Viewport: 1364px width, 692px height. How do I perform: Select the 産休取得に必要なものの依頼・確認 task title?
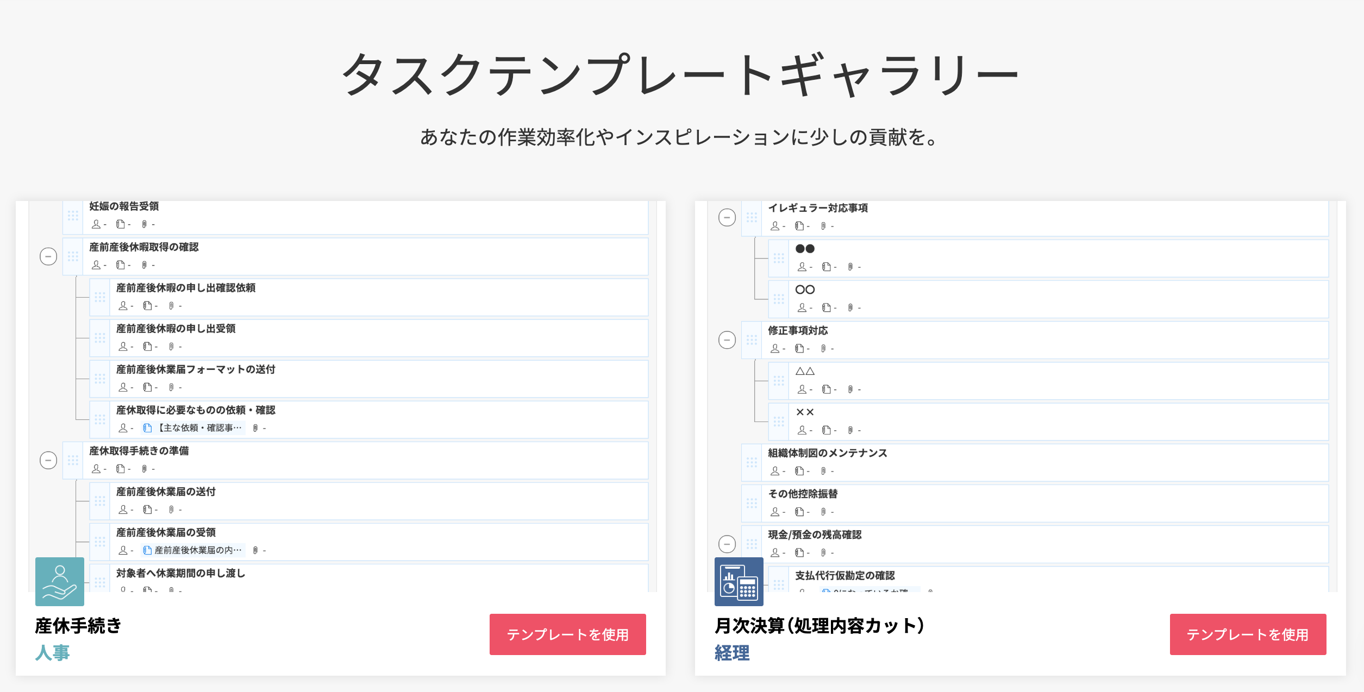point(196,410)
